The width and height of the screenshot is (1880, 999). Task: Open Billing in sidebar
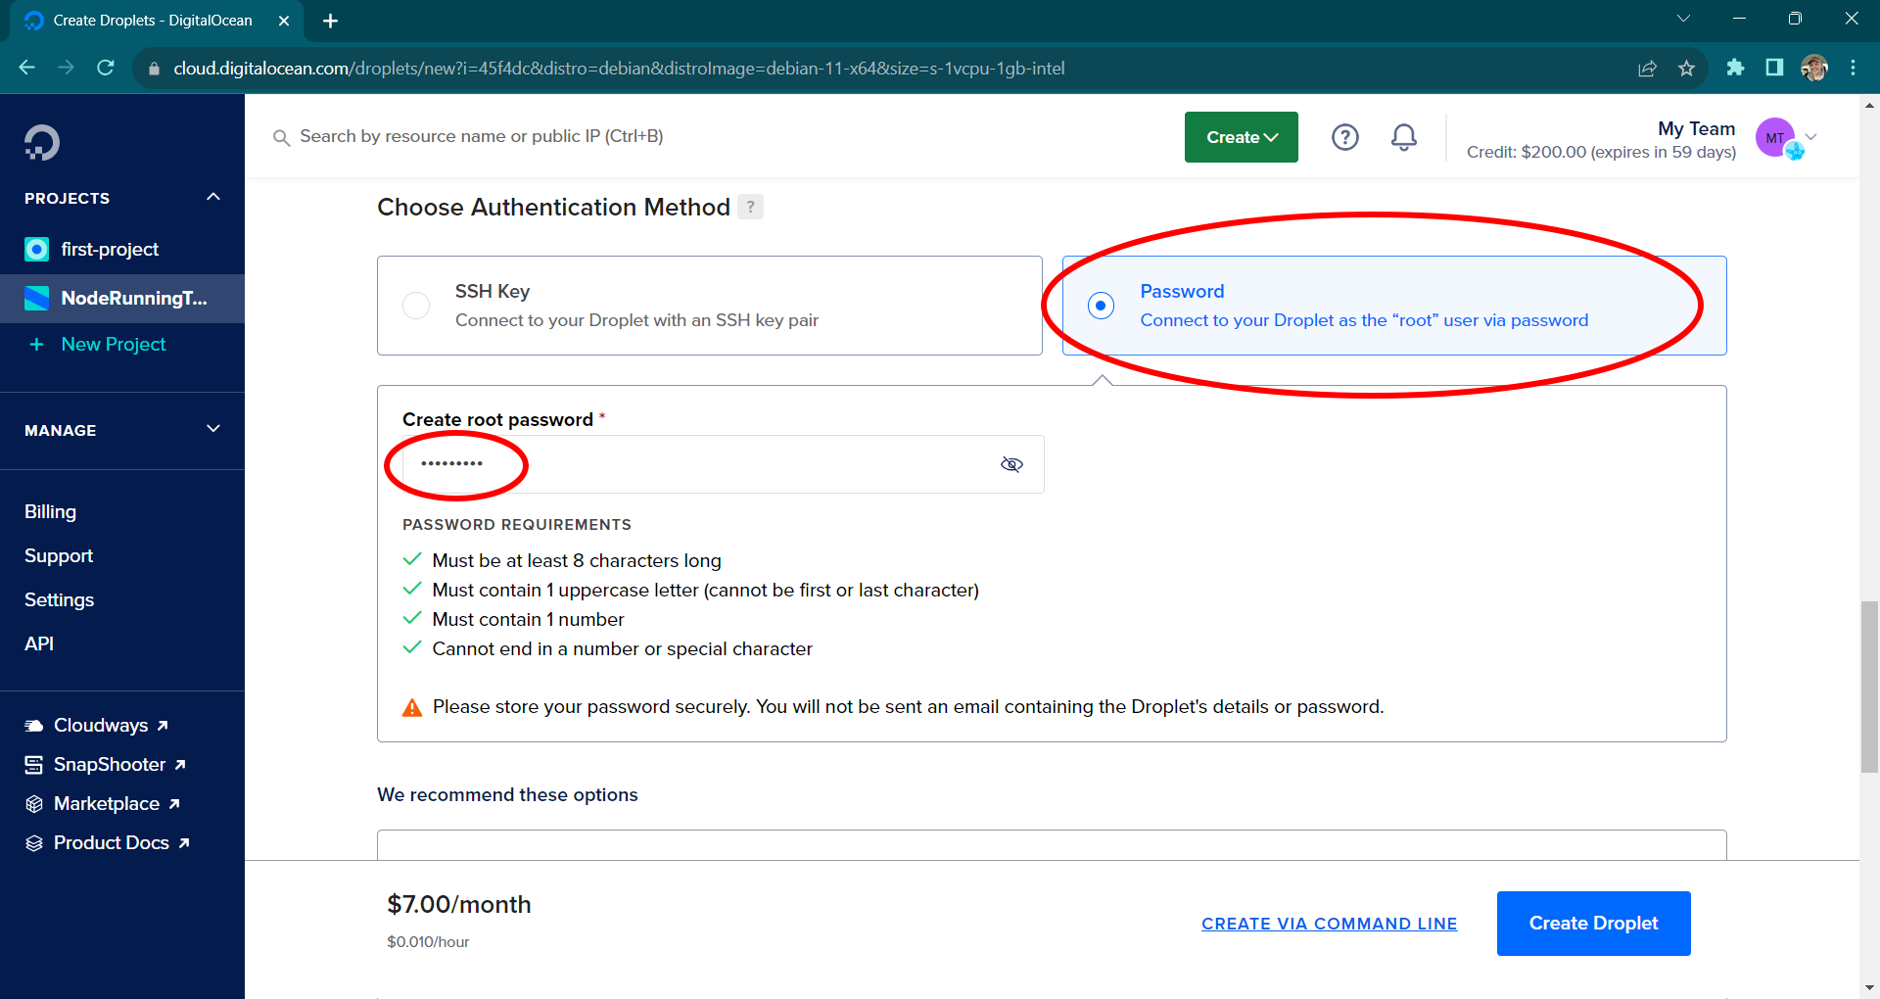pyautogui.click(x=50, y=511)
